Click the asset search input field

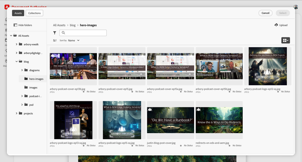pyautogui.click(x=83, y=33)
